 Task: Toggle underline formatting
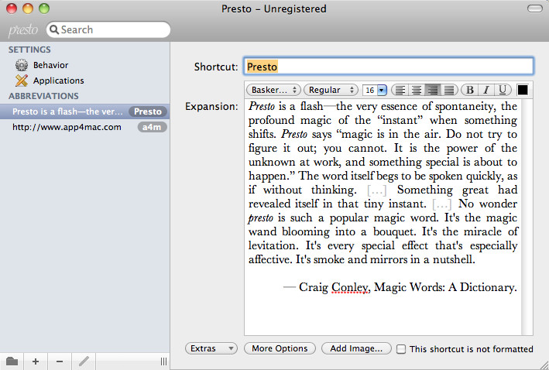click(x=503, y=90)
